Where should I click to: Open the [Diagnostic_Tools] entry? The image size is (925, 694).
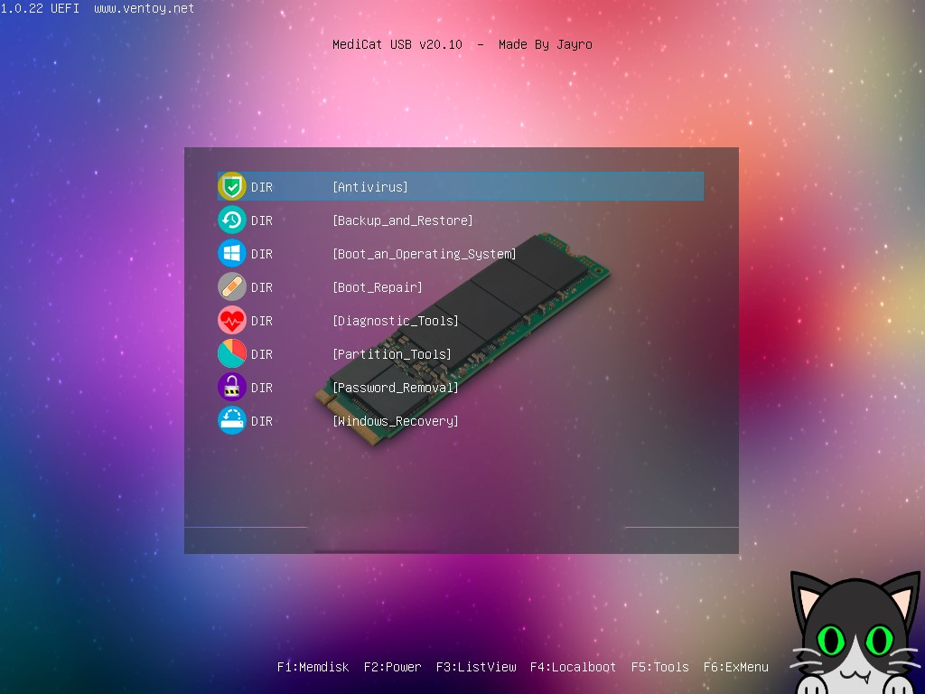(x=461, y=321)
